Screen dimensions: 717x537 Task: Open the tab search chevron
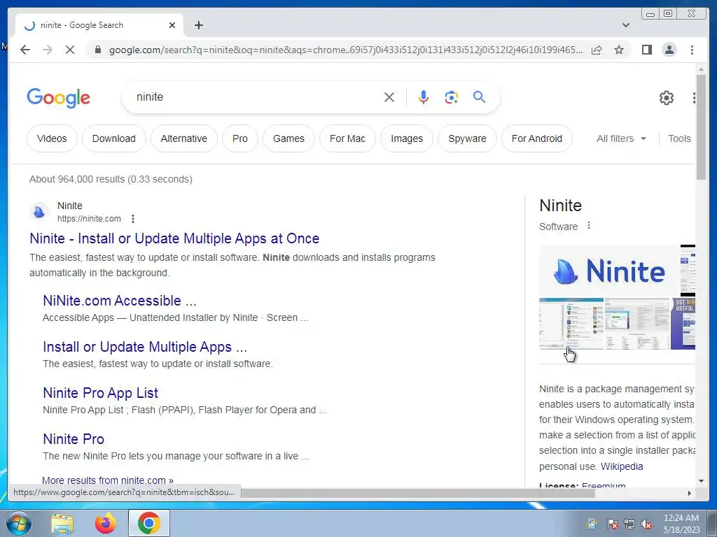pyautogui.click(x=626, y=25)
